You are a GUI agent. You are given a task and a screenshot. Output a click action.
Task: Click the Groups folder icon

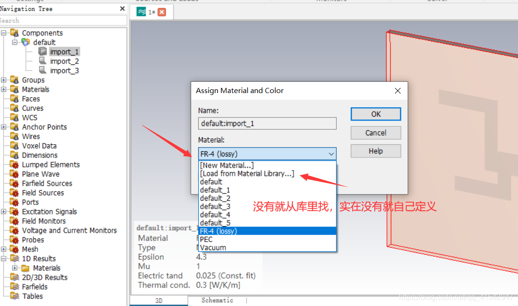coord(15,80)
